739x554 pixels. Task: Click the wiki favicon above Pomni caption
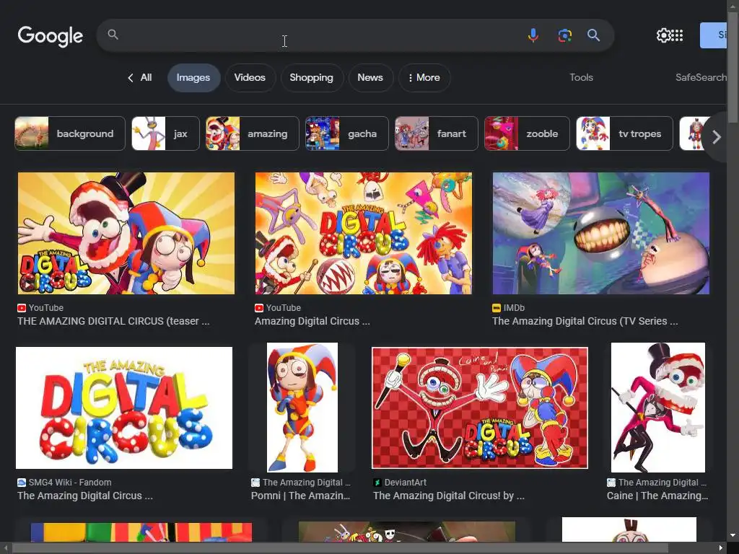[255, 483]
